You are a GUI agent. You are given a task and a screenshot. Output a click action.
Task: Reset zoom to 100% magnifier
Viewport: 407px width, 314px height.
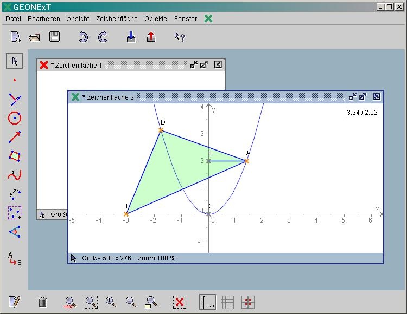(70, 302)
